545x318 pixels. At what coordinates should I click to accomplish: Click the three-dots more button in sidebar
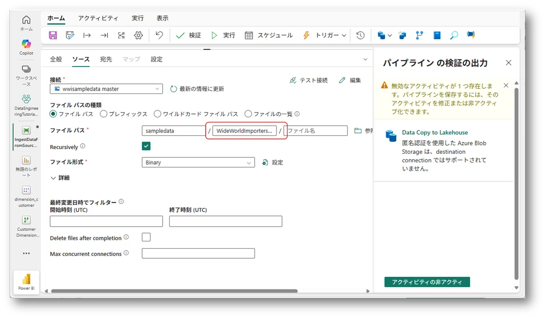(26, 254)
